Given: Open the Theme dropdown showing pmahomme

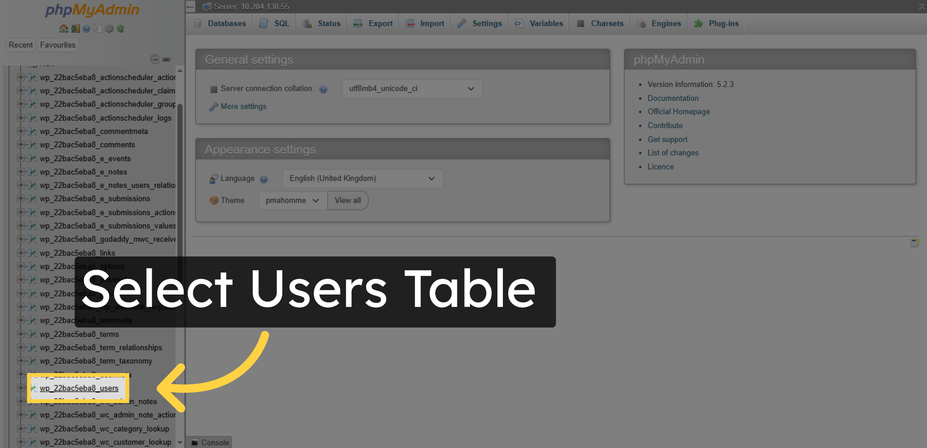Looking at the screenshot, I should (292, 200).
